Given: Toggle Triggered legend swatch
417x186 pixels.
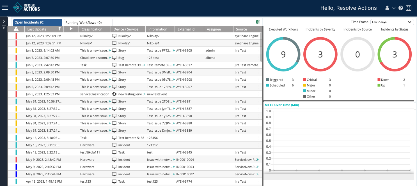Looking at the screenshot, I should click(267, 80).
